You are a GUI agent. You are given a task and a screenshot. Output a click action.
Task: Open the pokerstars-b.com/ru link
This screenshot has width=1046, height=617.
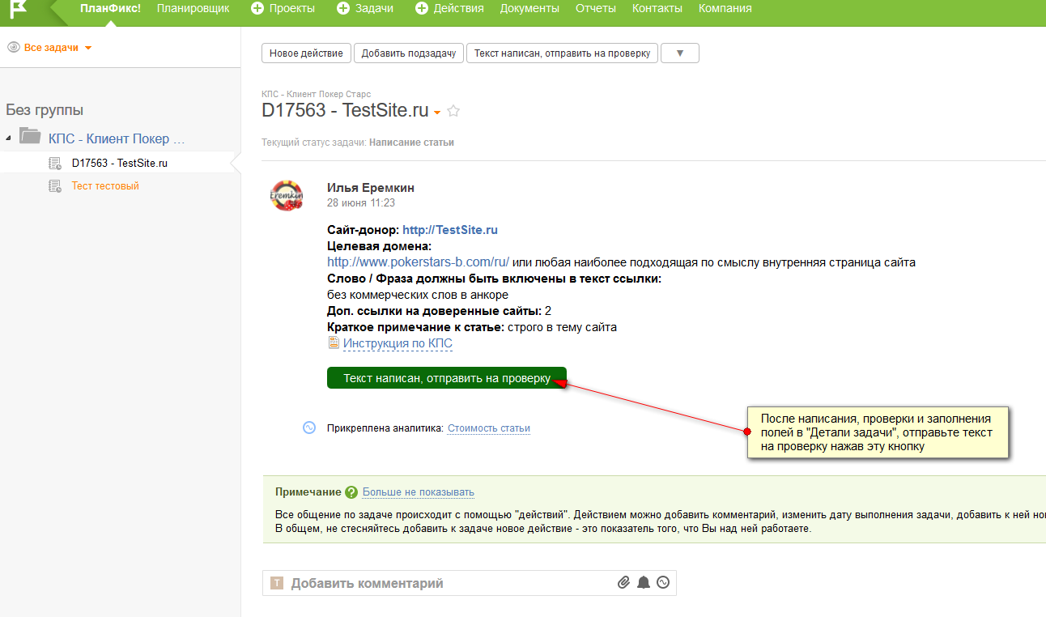pyautogui.click(x=419, y=262)
